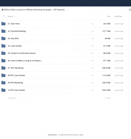Click modified date of 10 PPV Case Studies
The height and width of the screenshot is (139, 131).
click(119, 90)
